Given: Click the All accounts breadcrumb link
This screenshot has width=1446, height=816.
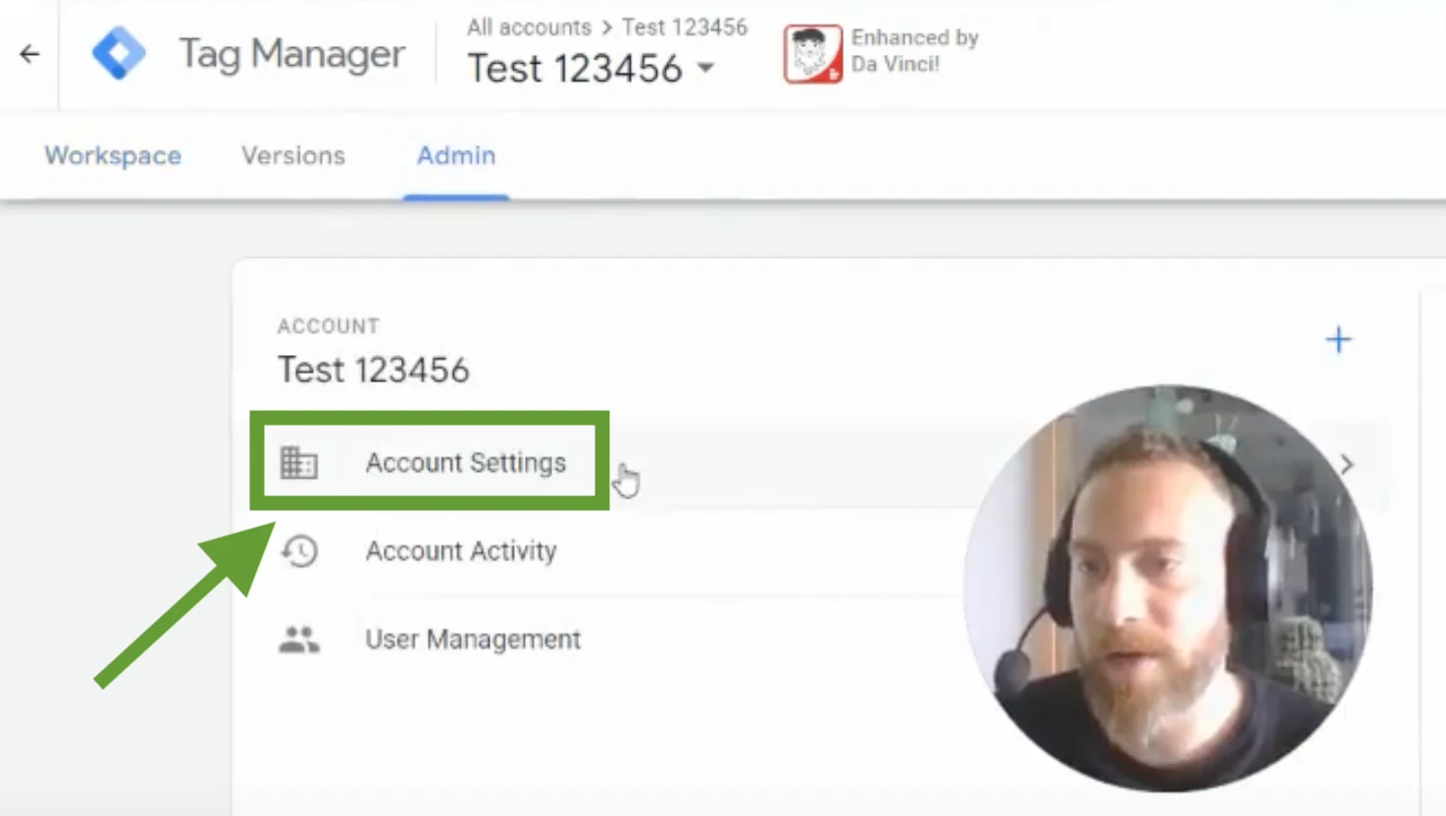Looking at the screenshot, I should pos(528,26).
